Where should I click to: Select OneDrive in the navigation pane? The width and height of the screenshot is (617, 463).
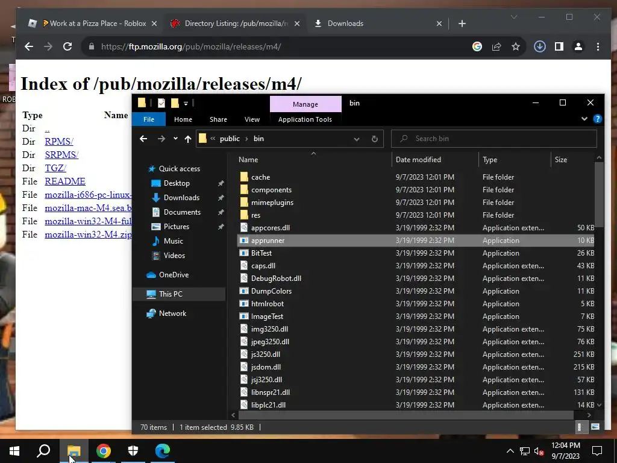[x=174, y=275]
